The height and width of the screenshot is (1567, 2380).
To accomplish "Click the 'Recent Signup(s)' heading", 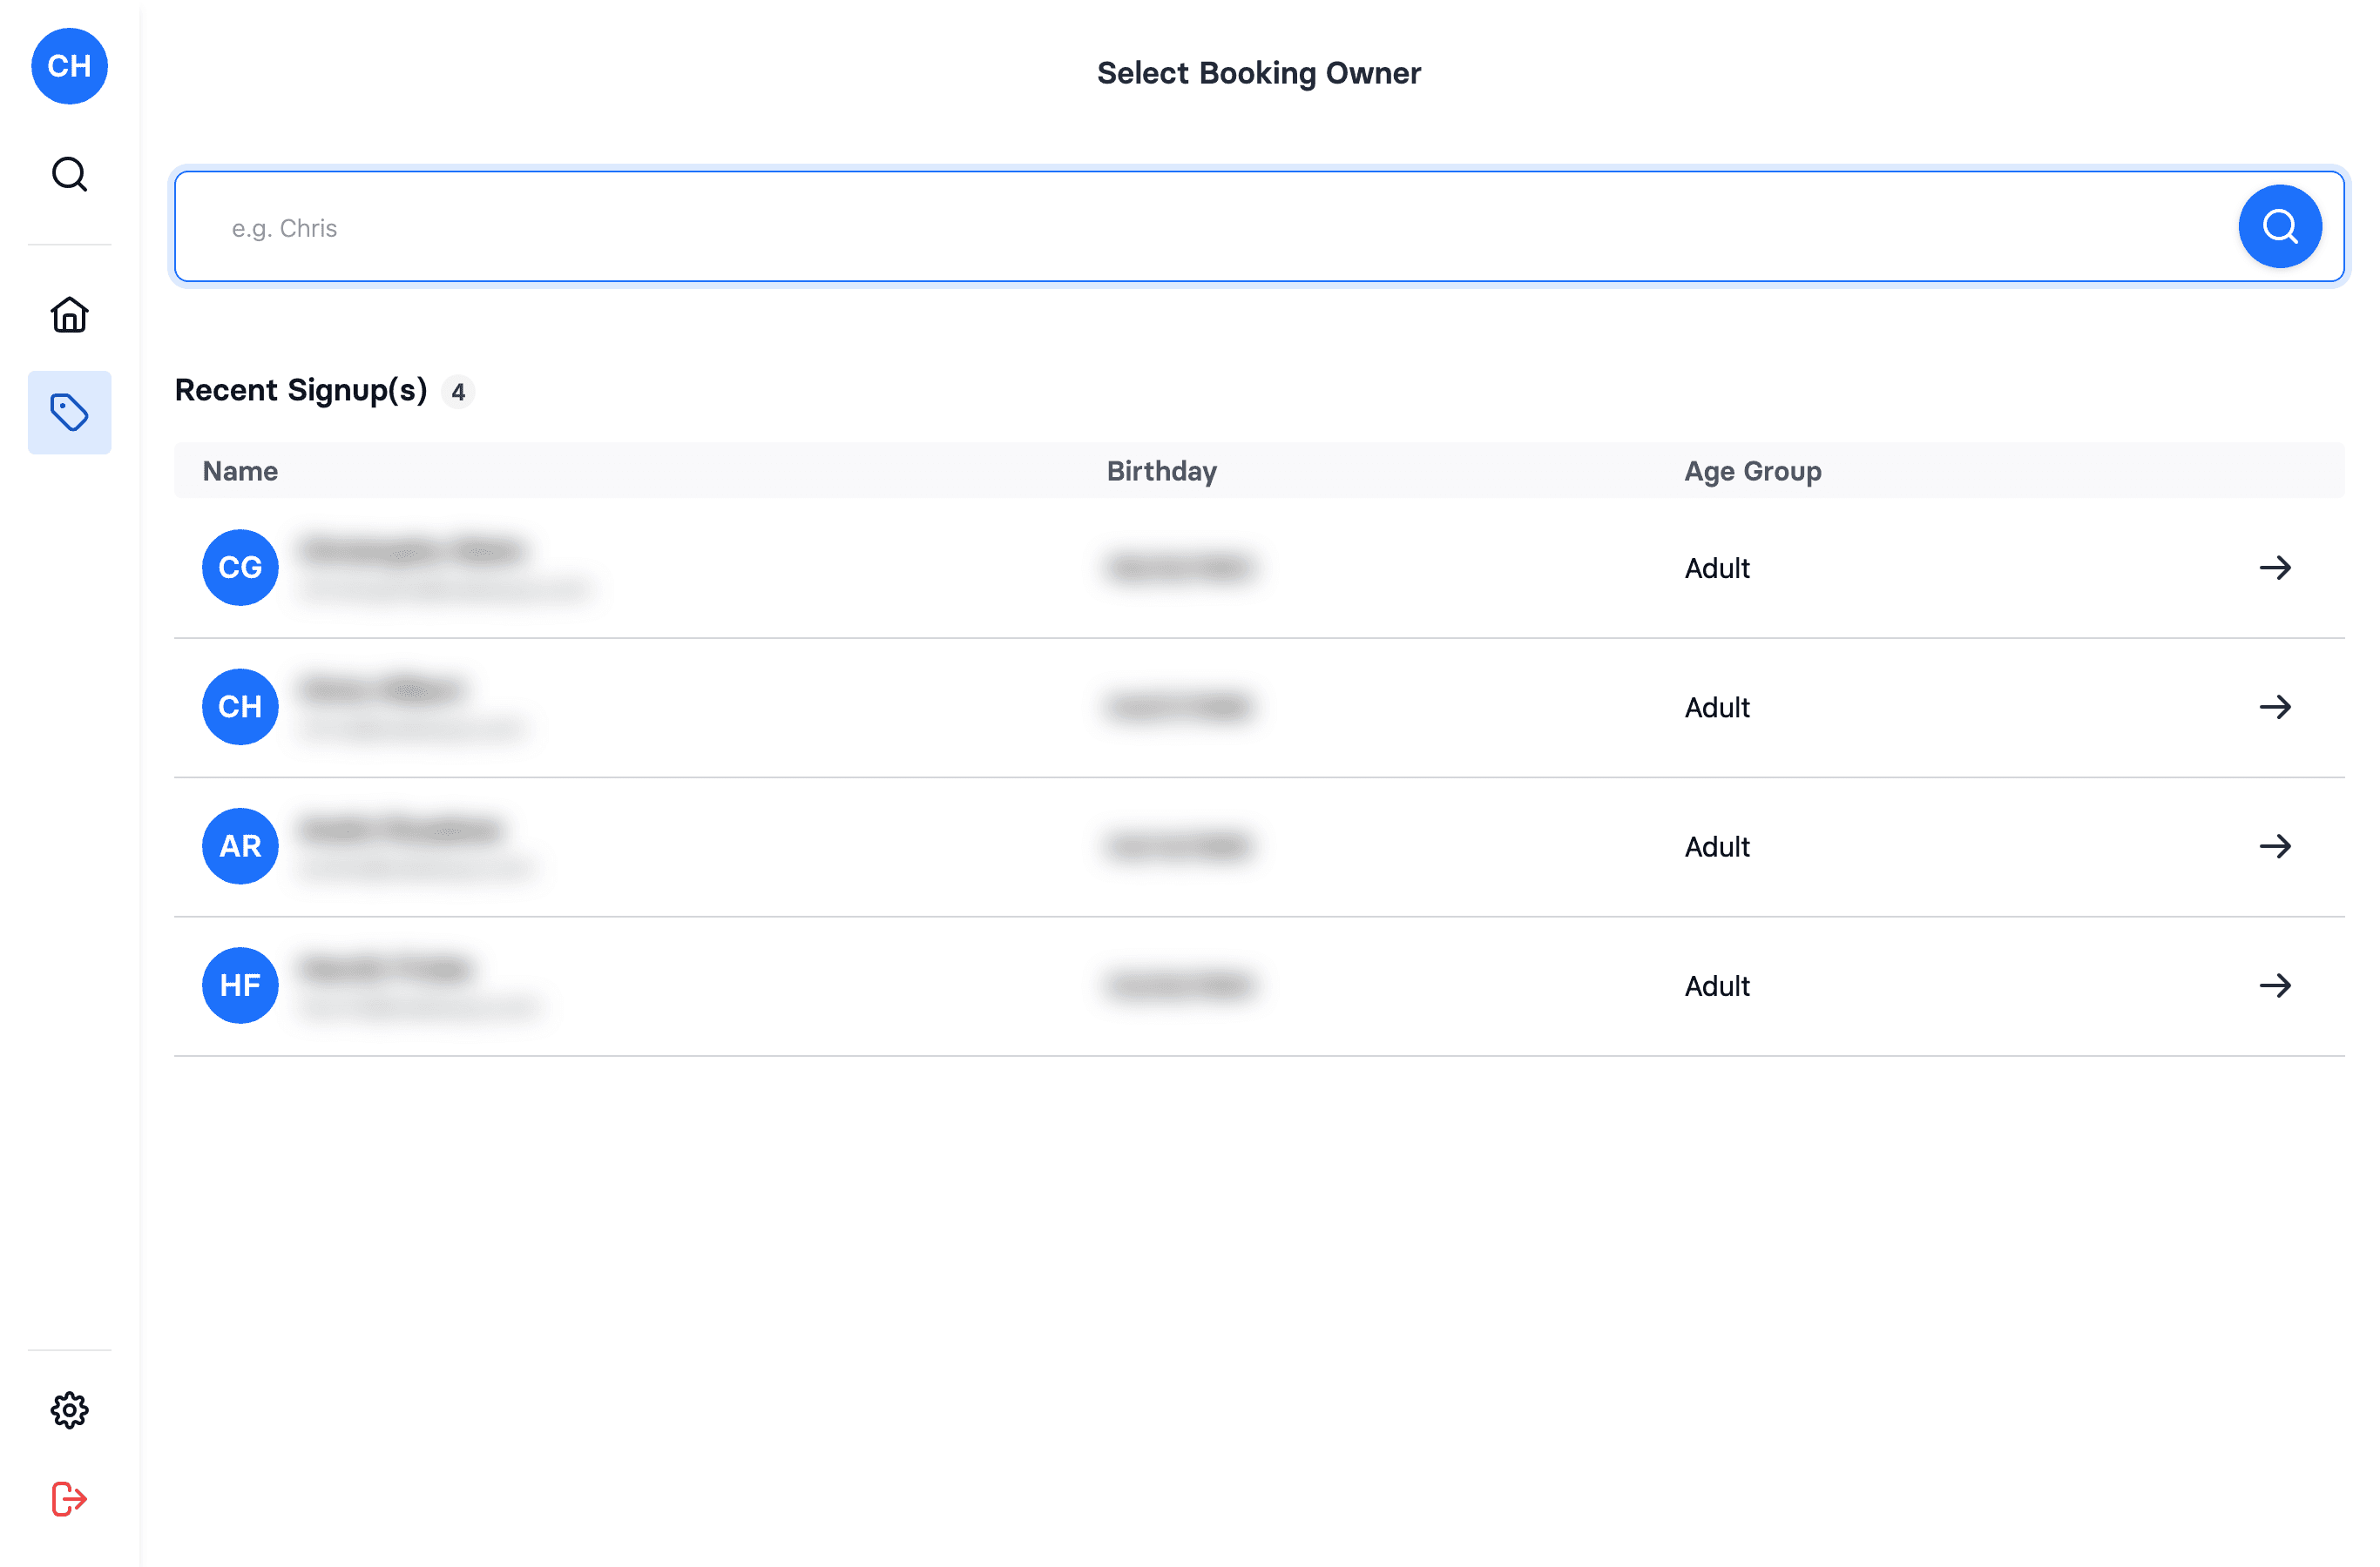I will coord(301,390).
